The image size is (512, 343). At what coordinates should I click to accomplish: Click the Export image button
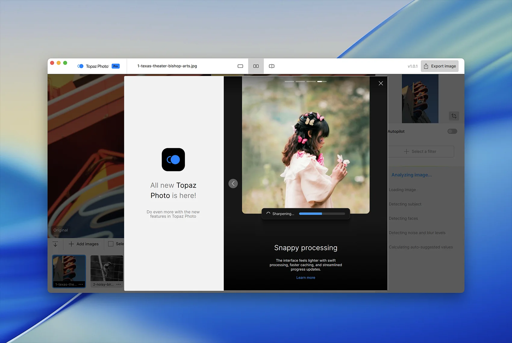tap(440, 66)
